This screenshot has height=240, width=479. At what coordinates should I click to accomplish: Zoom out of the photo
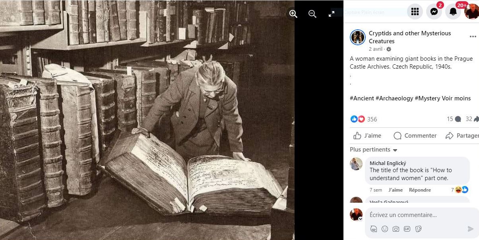pyautogui.click(x=312, y=14)
